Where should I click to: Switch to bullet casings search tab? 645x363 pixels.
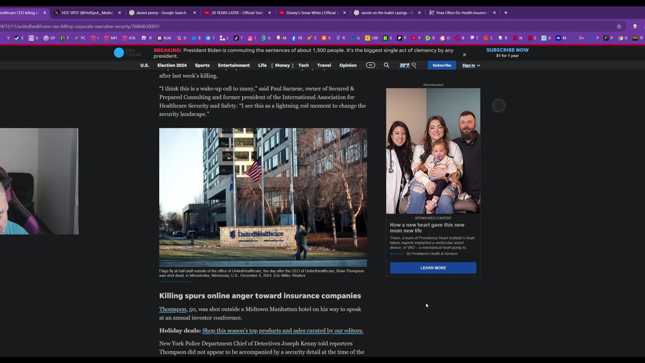[386, 13]
